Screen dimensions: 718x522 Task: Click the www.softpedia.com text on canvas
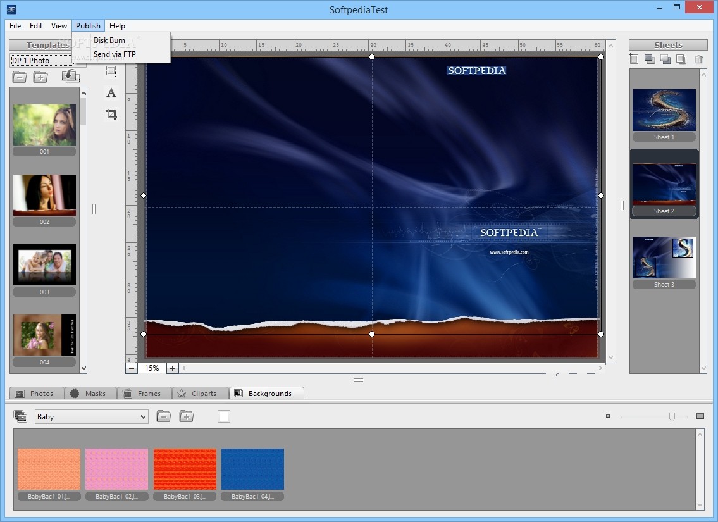pyautogui.click(x=509, y=252)
